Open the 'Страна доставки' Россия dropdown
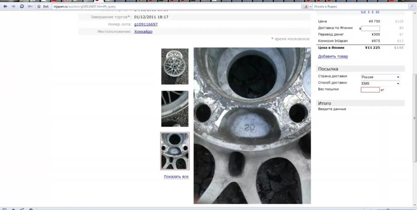The width and height of the screenshot is (417, 210). click(x=380, y=77)
